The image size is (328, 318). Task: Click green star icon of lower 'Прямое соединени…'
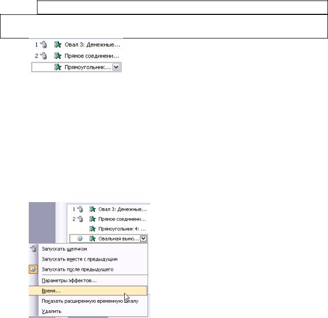(92, 219)
